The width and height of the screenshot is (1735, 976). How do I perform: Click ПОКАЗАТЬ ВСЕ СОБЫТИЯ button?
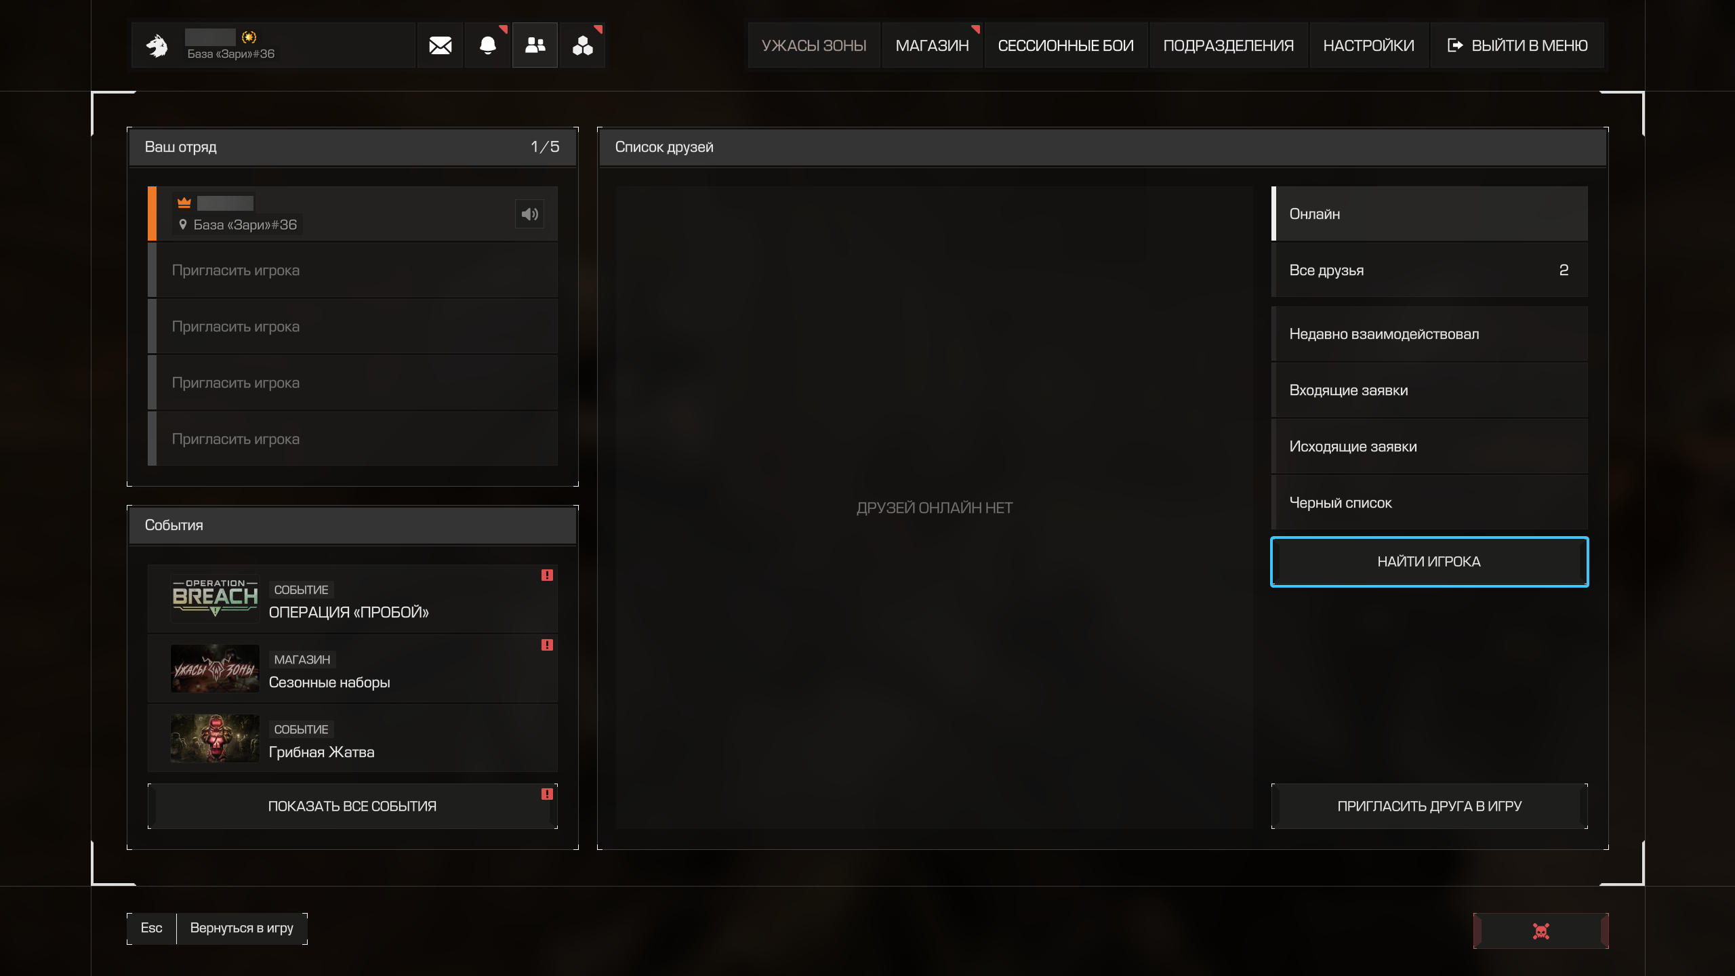(x=352, y=807)
